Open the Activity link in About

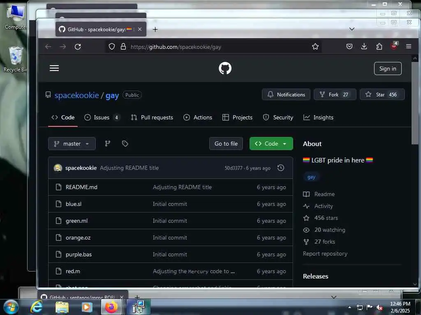click(x=318, y=206)
